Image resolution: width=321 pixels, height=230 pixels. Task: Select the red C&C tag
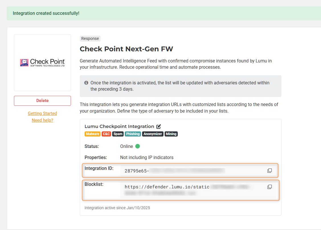click(x=106, y=134)
